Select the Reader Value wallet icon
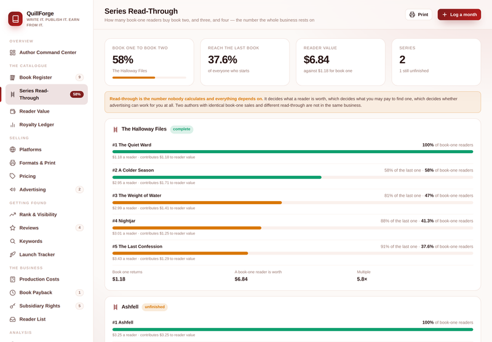Viewport: 492px width, 342px height. (12, 111)
